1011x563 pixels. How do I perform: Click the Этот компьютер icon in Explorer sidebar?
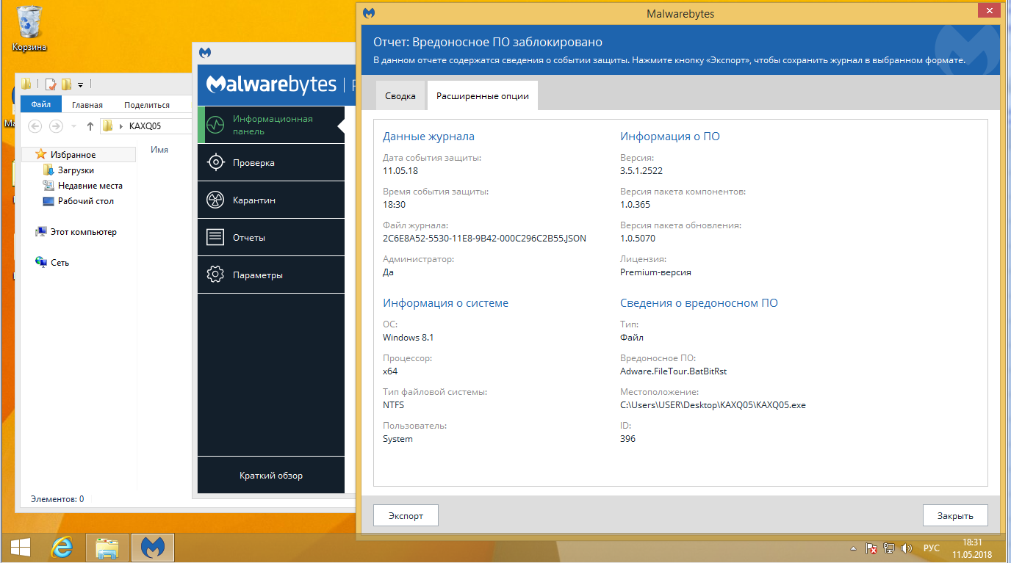tap(41, 232)
